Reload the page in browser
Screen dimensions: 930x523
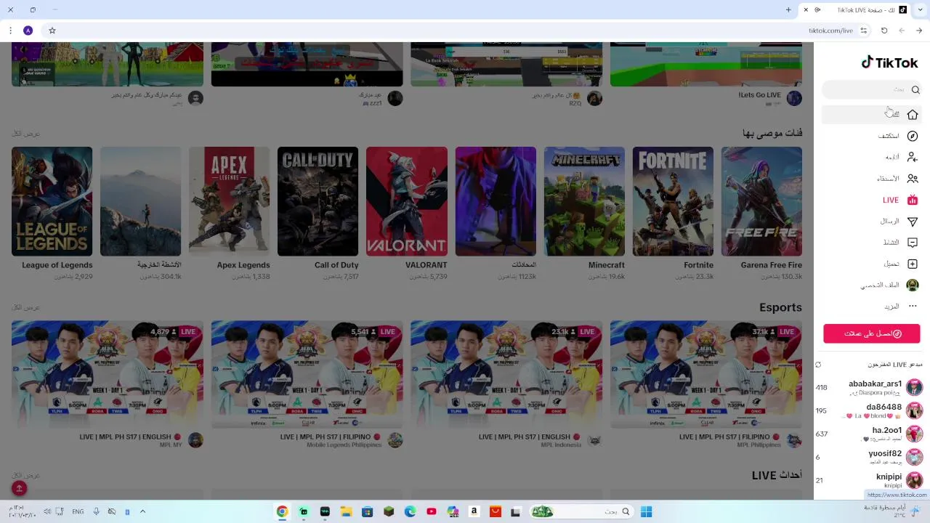click(884, 31)
